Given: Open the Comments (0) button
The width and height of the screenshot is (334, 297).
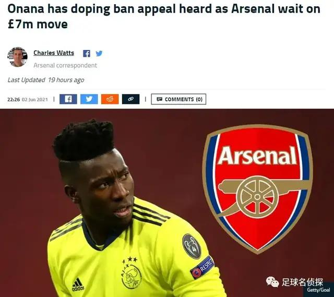Looking at the screenshot, I should coord(178,99).
